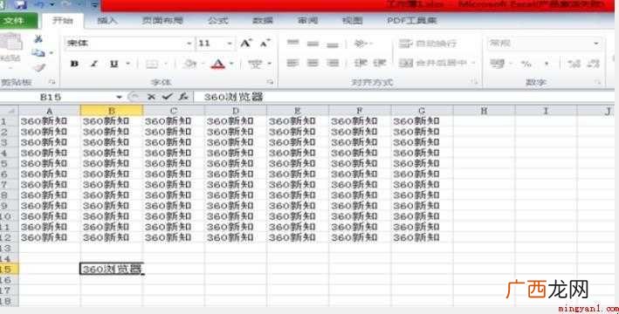This screenshot has width=619, height=314.
Task: Open the borders dropdown arrow
Action: tap(166, 64)
